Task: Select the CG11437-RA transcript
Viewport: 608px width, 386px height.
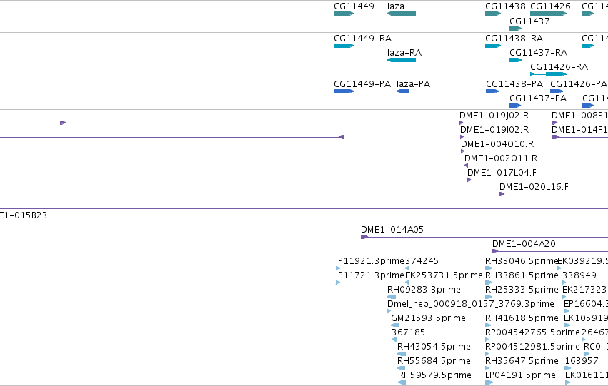Action: (515, 60)
